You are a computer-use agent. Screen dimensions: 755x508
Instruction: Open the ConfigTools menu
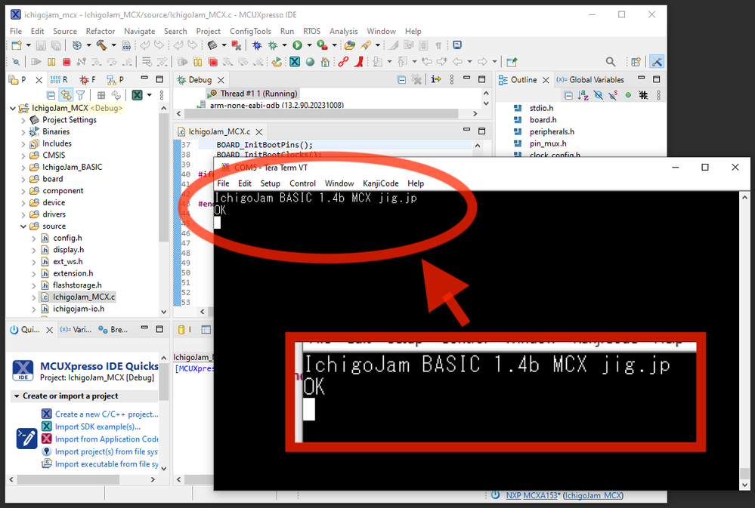click(x=250, y=31)
